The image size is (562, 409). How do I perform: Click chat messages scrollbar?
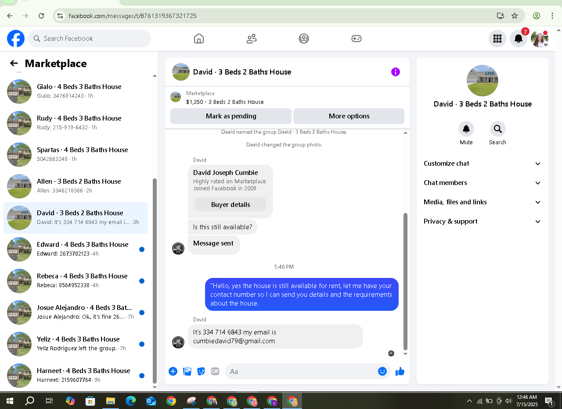(x=405, y=281)
